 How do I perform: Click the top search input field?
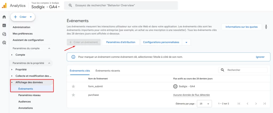click(x=121, y=5)
